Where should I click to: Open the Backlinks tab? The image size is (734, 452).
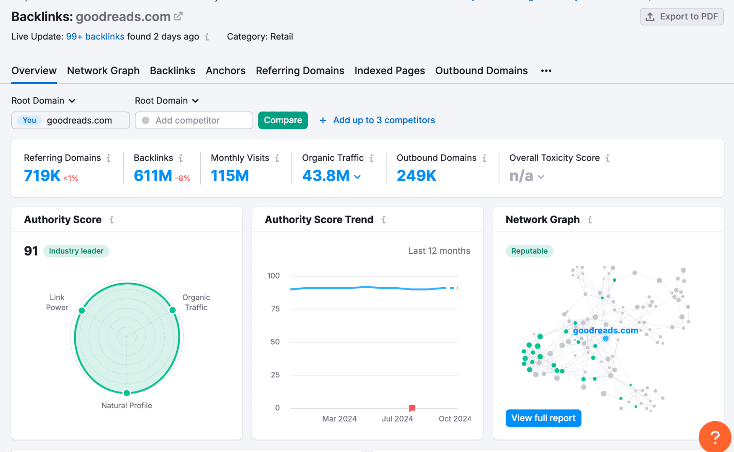(173, 70)
